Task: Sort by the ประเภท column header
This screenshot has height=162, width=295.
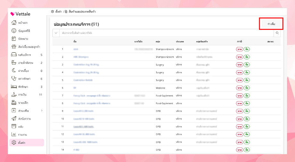Action: point(180,41)
